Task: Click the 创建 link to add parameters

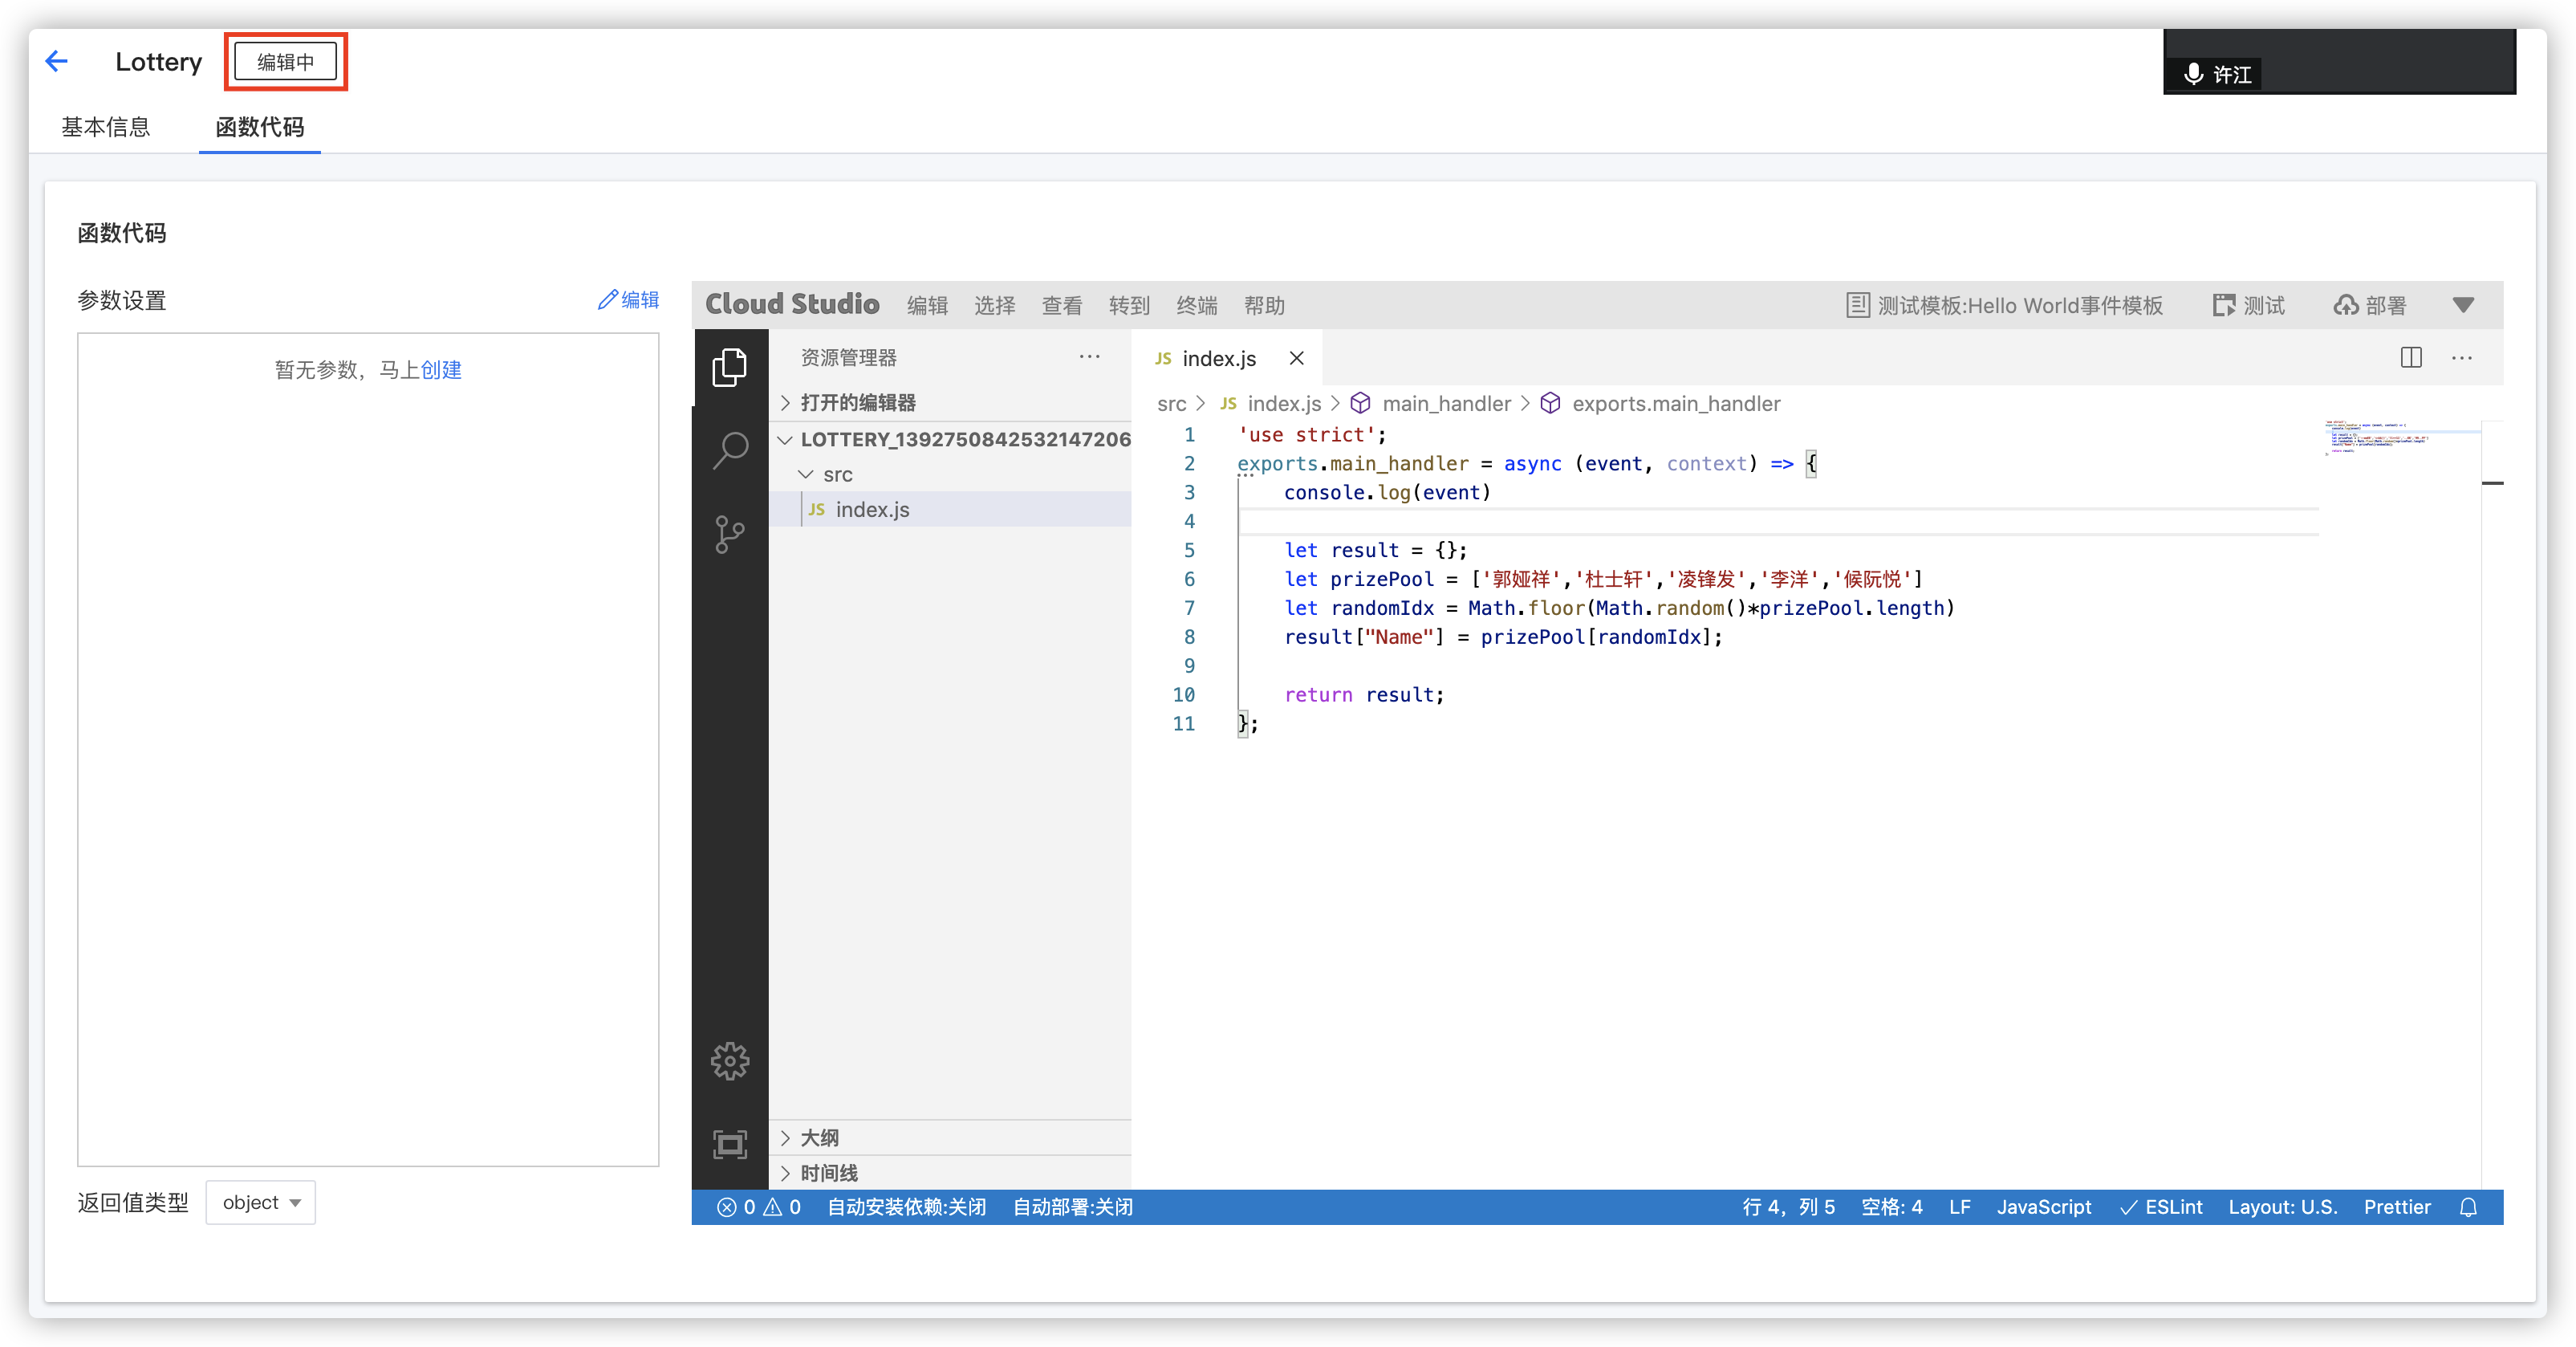Action: (x=441, y=370)
